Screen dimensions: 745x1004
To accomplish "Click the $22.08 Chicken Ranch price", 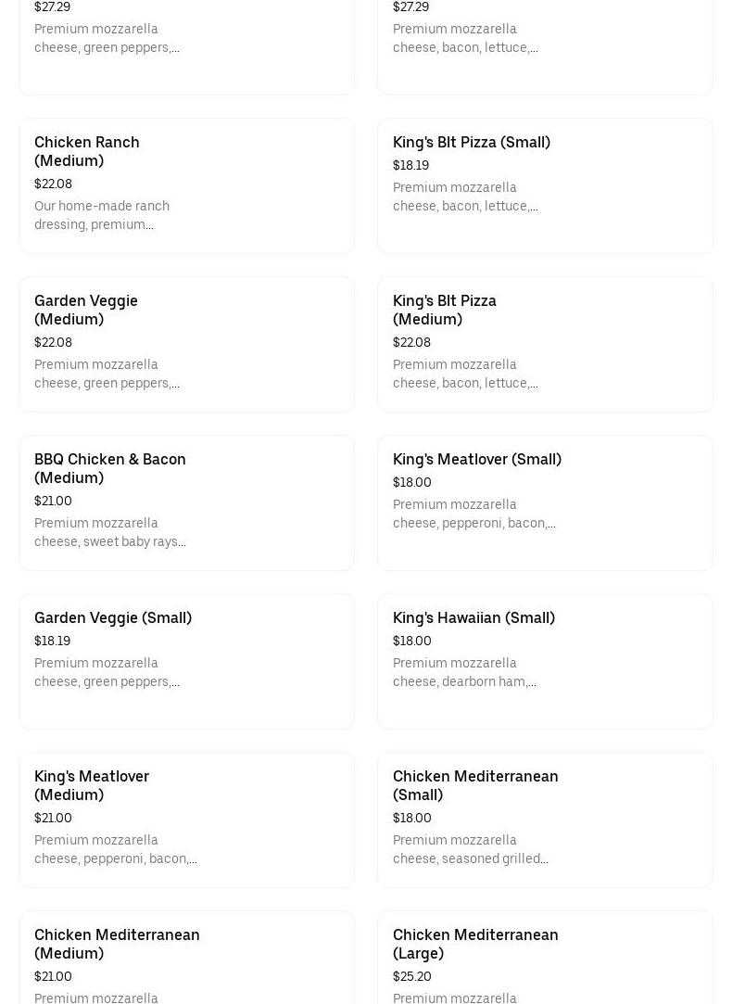I will (53, 184).
